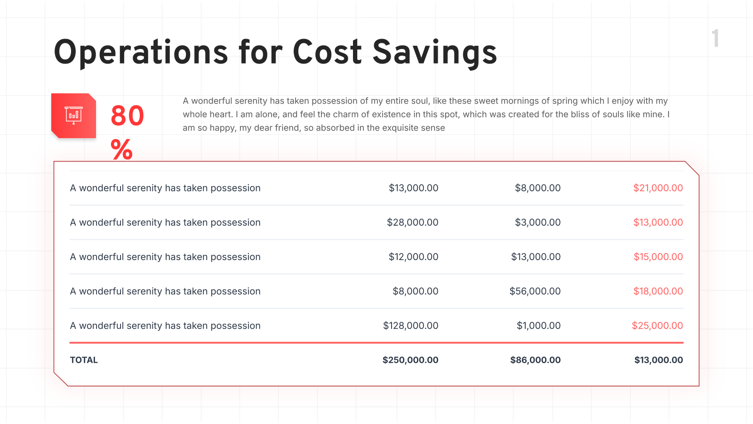Image resolution: width=753 pixels, height=424 pixels.
Task: Select the red 80% figure
Action: click(x=128, y=133)
